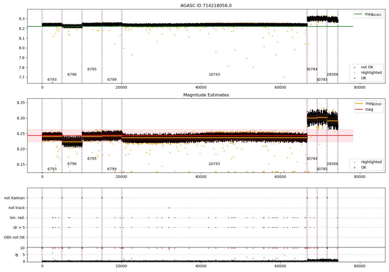Screen dimensions: 389x272
Task: Click obsid label 30784 in Magnitude Estimates plot
Action: [312, 159]
